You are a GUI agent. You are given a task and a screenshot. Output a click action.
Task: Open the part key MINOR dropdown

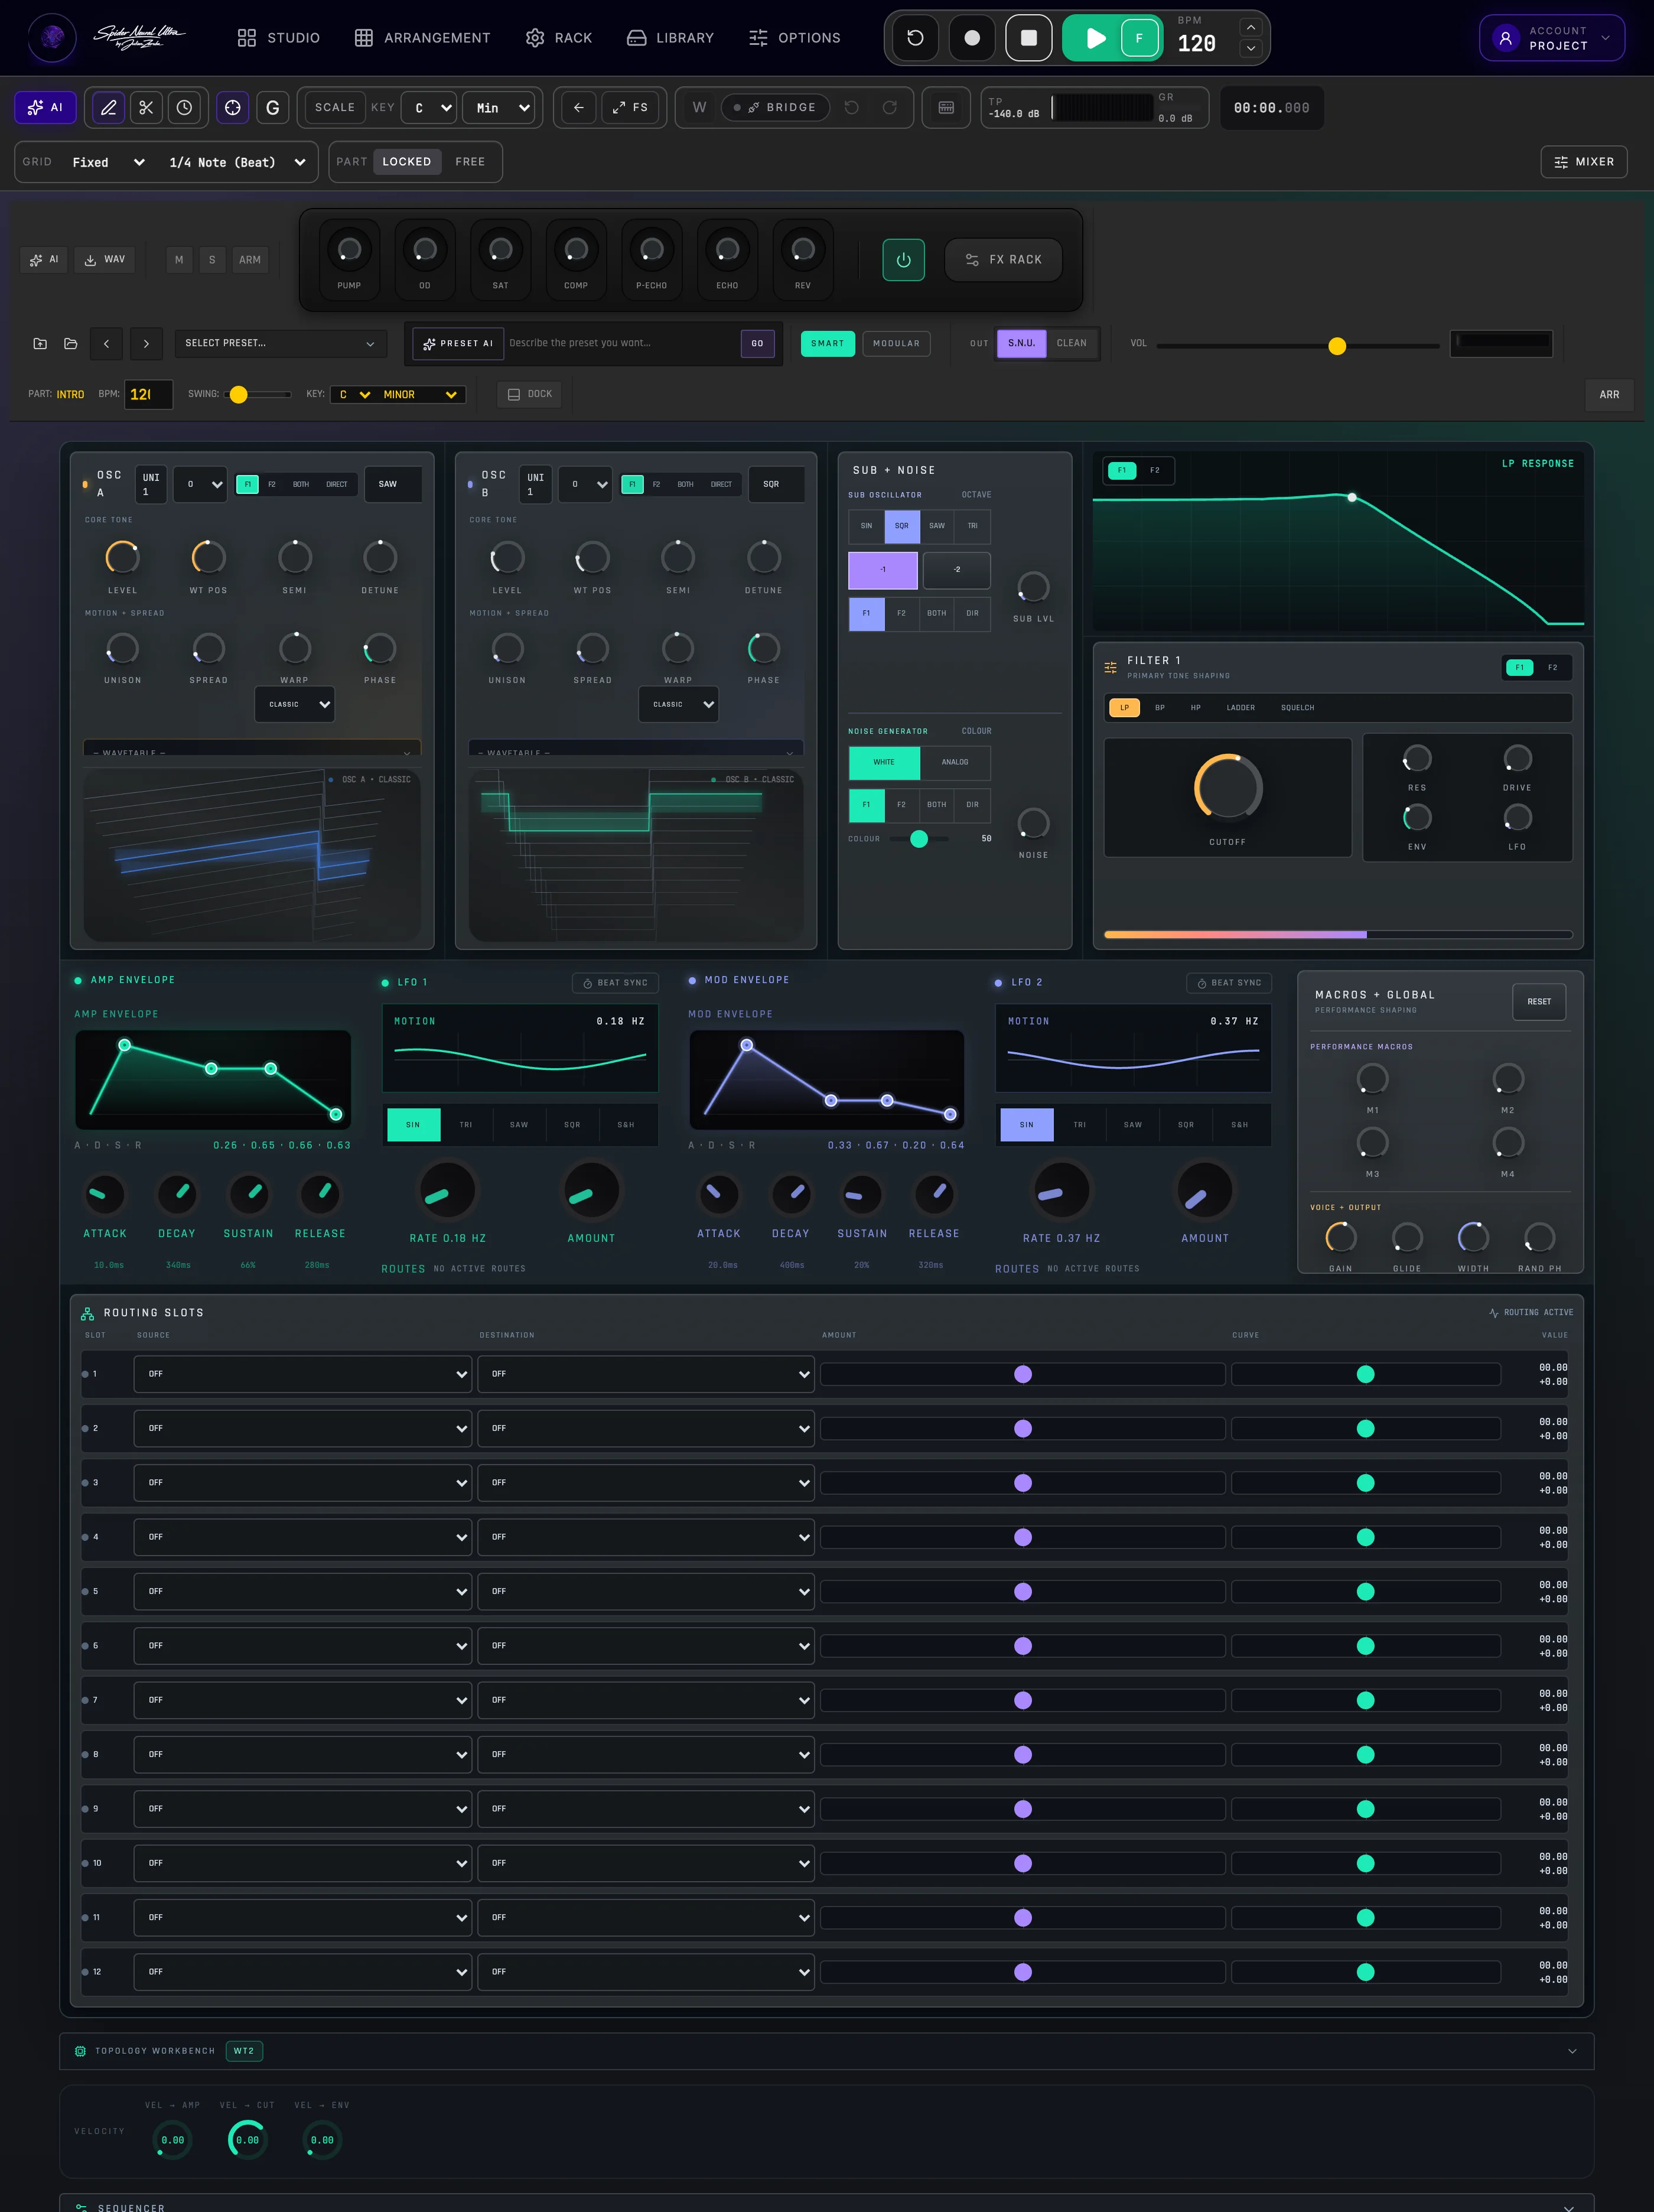420,395
